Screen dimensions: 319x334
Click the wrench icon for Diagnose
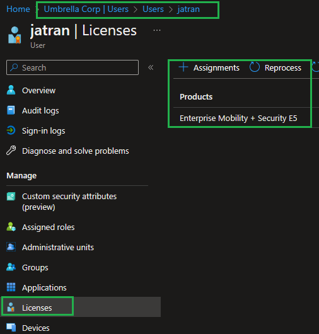pyautogui.click(x=11, y=151)
